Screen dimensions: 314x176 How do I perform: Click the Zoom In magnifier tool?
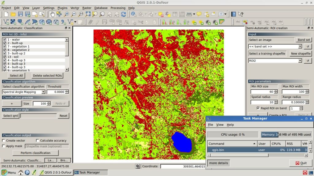coord(67,14)
